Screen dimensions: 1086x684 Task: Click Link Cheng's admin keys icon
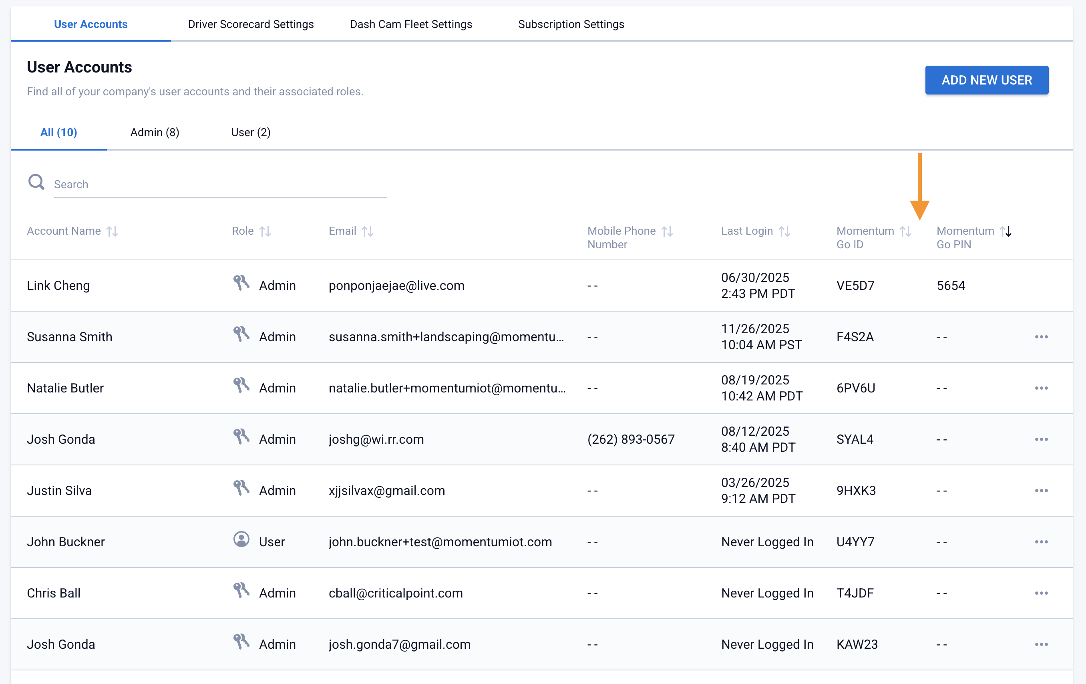[241, 283]
